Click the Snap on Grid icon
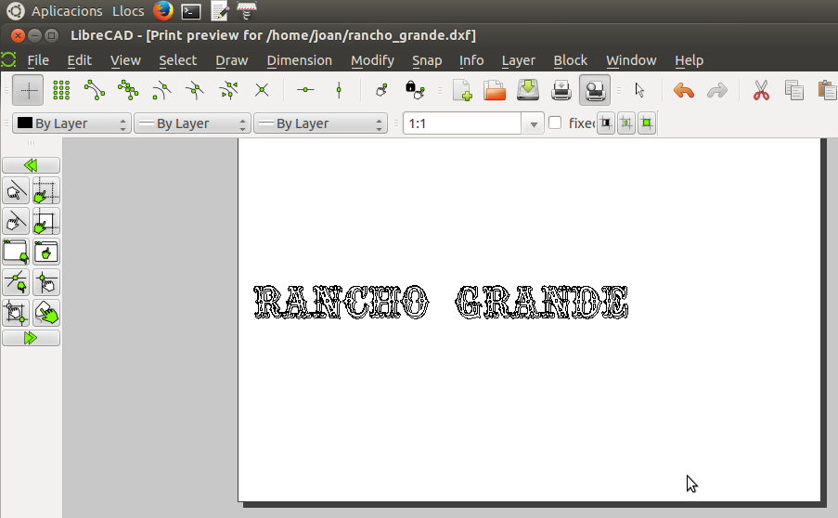Image resolution: width=838 pixels, height=518 pixels. (61, 90)
